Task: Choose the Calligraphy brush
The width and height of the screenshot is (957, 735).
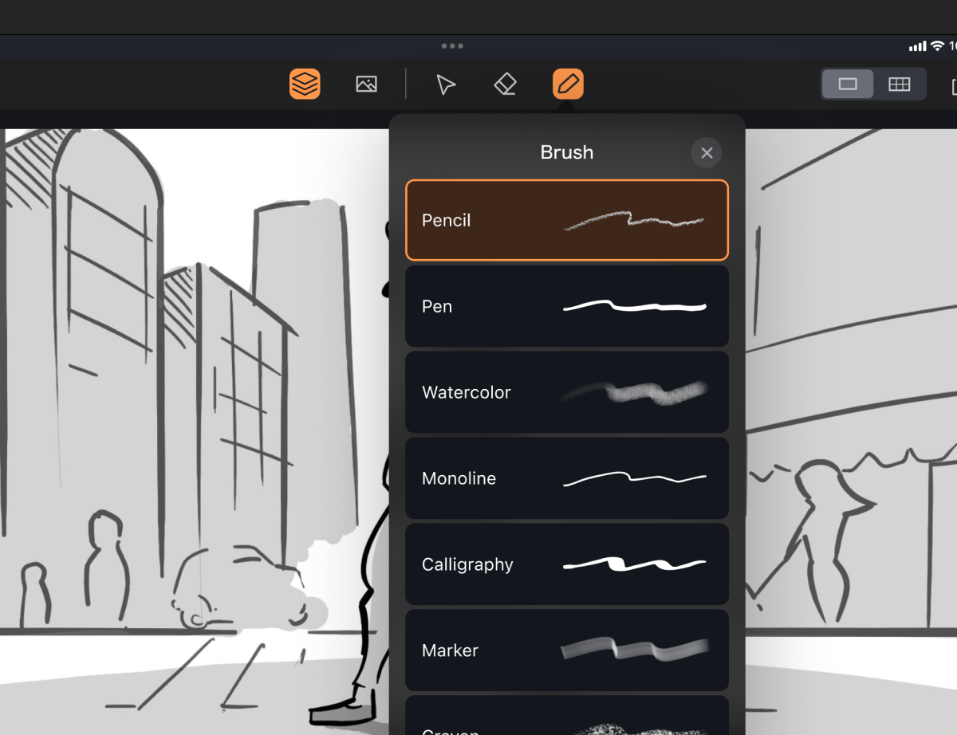Action: tap(567, 564)
